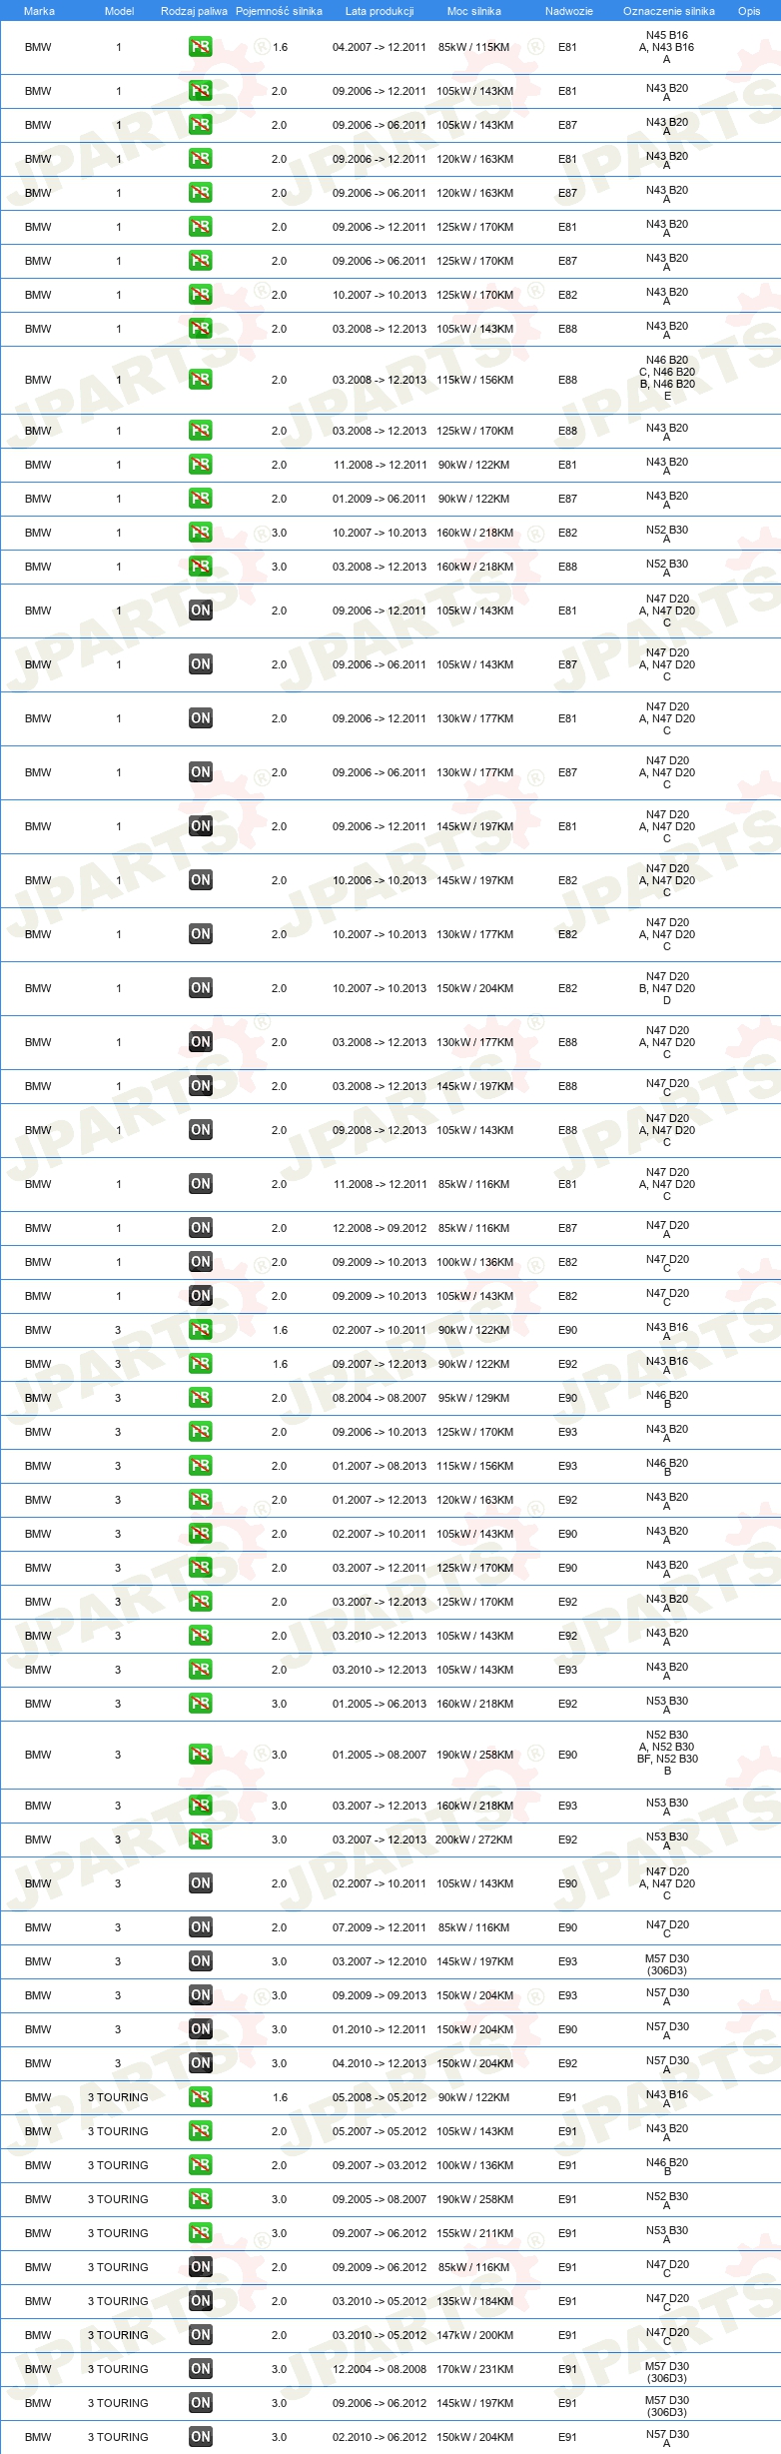
Task: Click petrol icon in 200kW / 272KM row
Action: (201, 1840)
